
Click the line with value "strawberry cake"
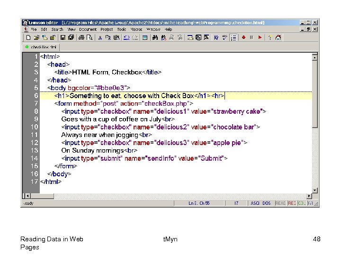click(163, 111)
